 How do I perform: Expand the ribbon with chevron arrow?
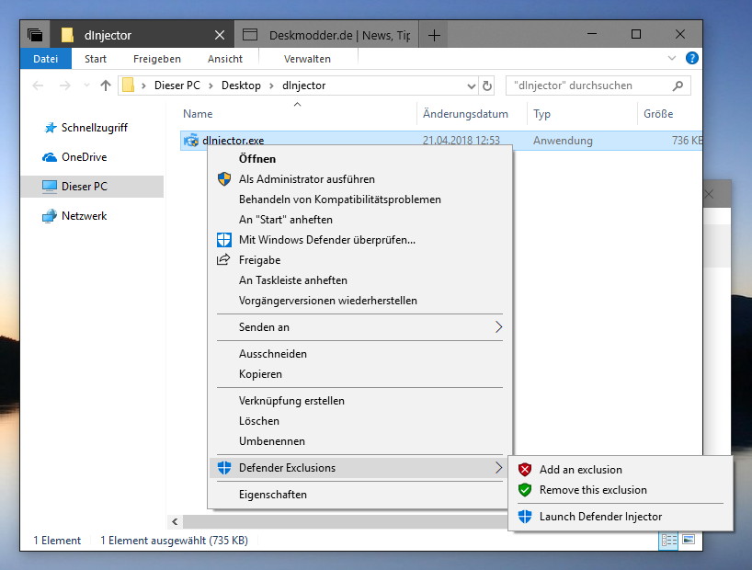[672, 59]
